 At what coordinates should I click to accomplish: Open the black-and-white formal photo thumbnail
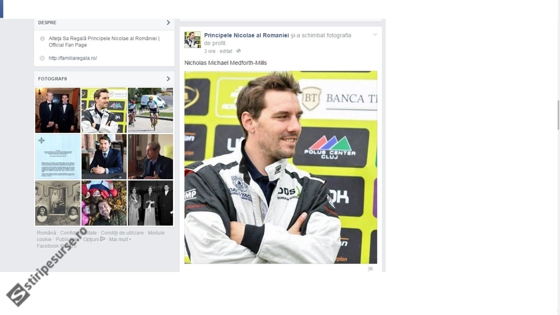[150, 203]
